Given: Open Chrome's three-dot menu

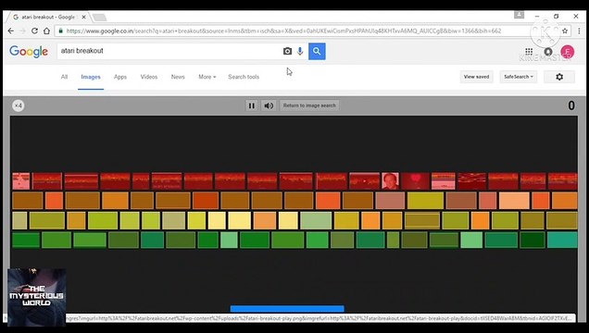Looking at the screenshot, I should point(579,31).
